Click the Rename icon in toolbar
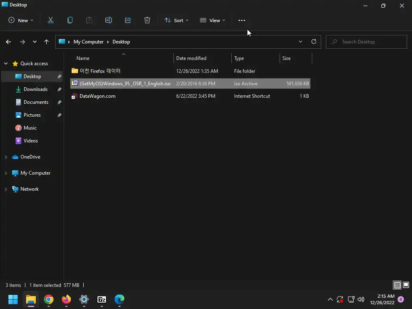The height and width of the screenshot is (309, 412). tap(109, 20)
